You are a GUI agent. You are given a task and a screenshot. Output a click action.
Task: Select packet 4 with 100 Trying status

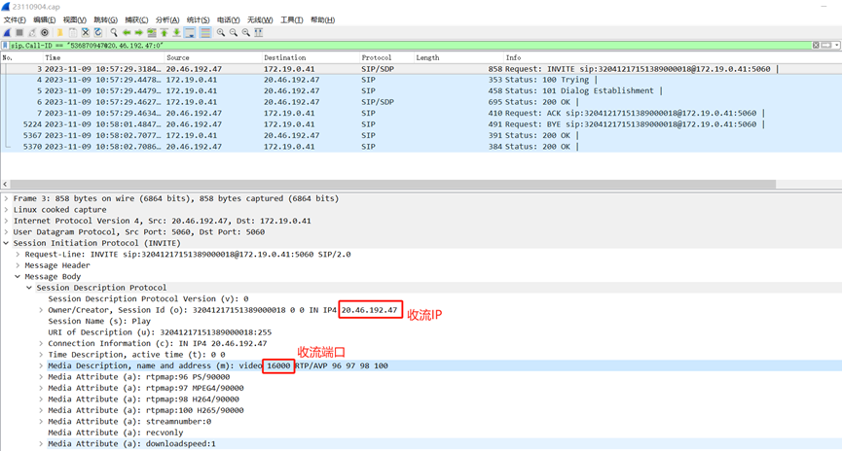coord(421,80)
